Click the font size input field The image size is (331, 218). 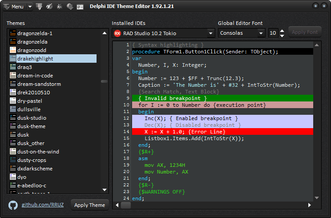tap(273, 33)
